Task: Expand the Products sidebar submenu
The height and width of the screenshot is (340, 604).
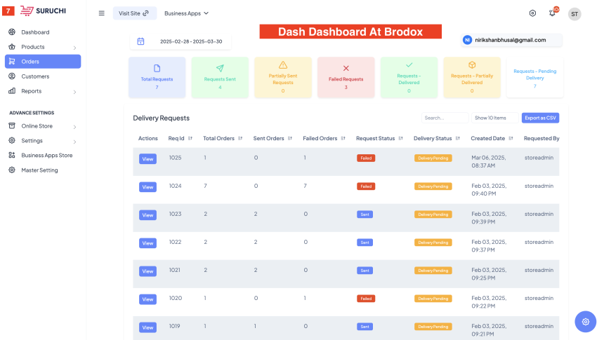Action: [x=74, y=48]
